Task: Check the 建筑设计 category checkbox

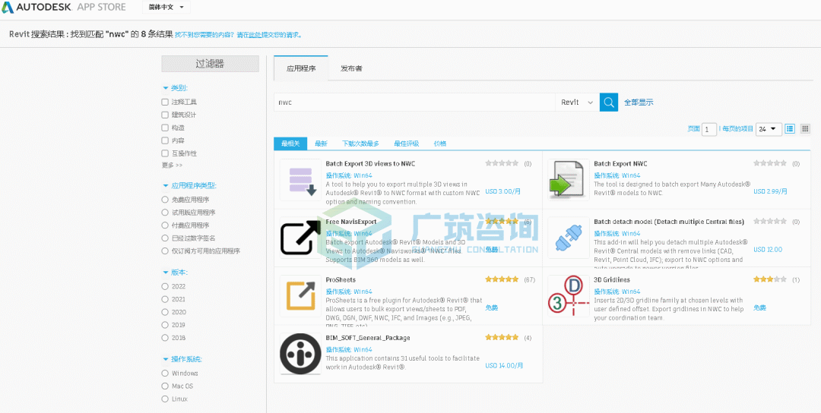Action: pyautogui.click(x=165, y=115)
